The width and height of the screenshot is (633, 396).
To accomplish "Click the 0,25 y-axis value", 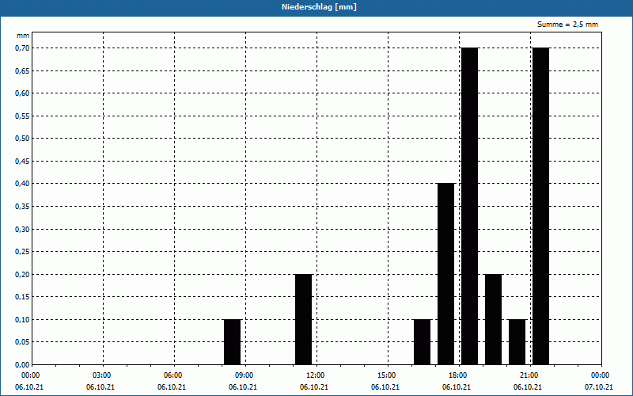I will 23,252.
